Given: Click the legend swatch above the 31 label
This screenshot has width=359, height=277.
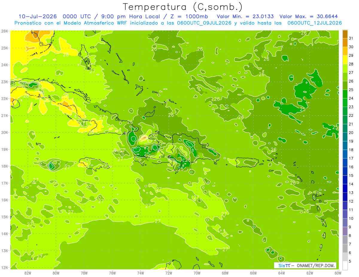Looking at the screenshot, I should (345, 34).
